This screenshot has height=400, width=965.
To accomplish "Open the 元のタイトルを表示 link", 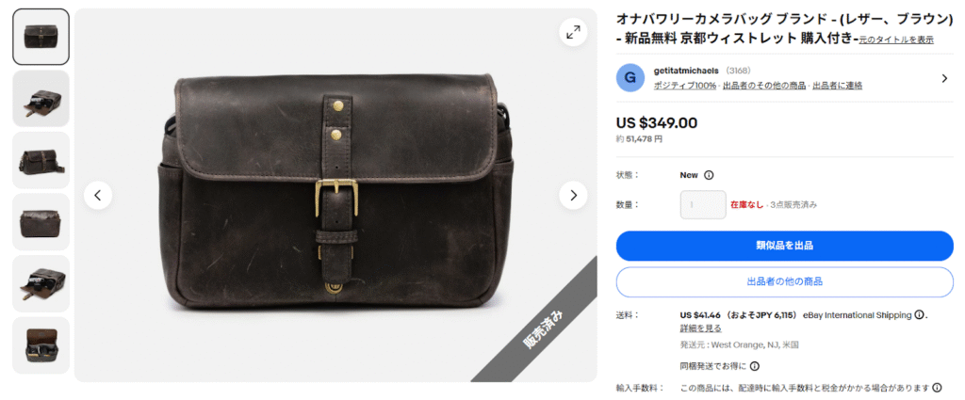I will coord(897,40).
